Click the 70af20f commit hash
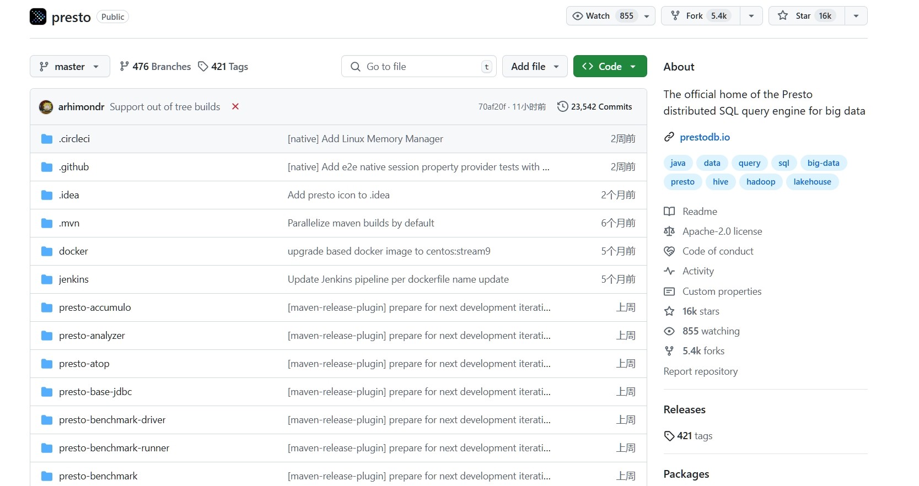This screenshot has width=919, height=486. tap(492, 107)
